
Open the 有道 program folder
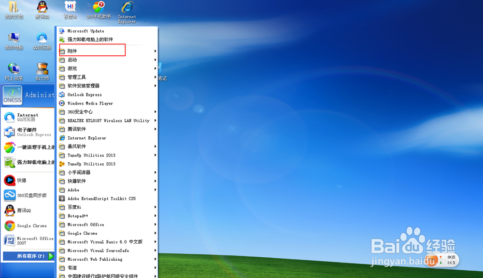coord(108,267)
